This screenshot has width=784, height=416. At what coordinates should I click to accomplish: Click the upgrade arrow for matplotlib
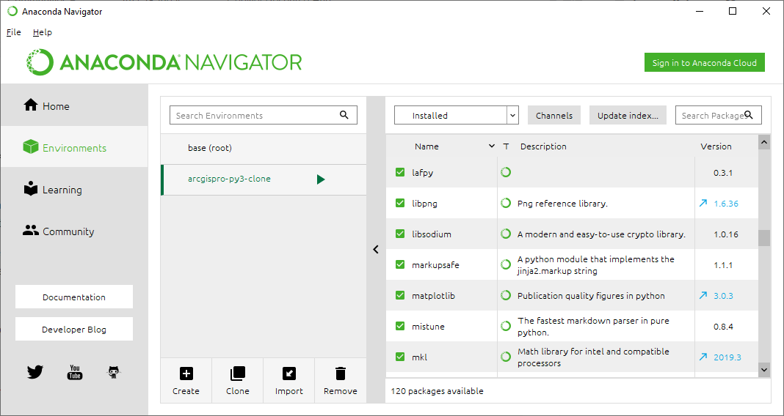pos(703,295)
